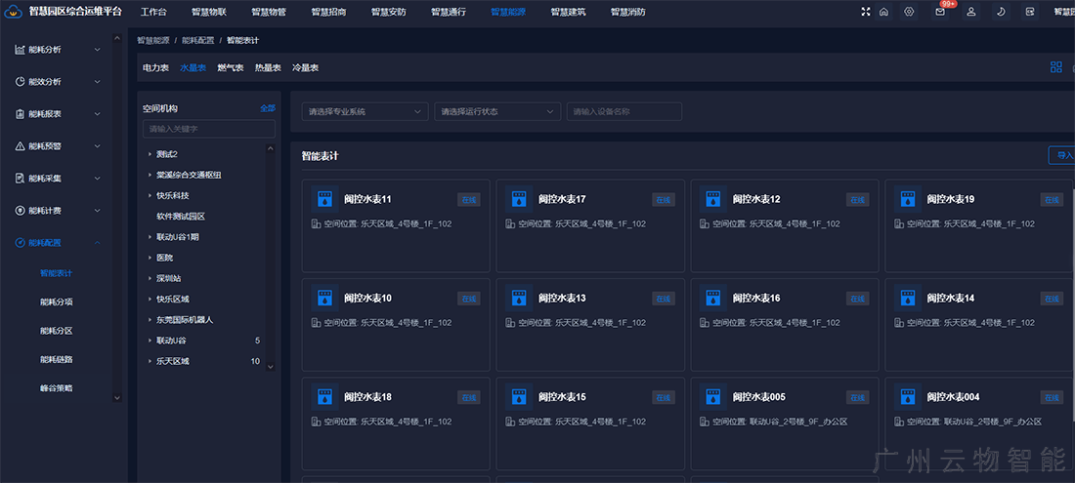Switch to the 电力表 tab
This screenshot has height=483, width=1075.
(155, 68)
